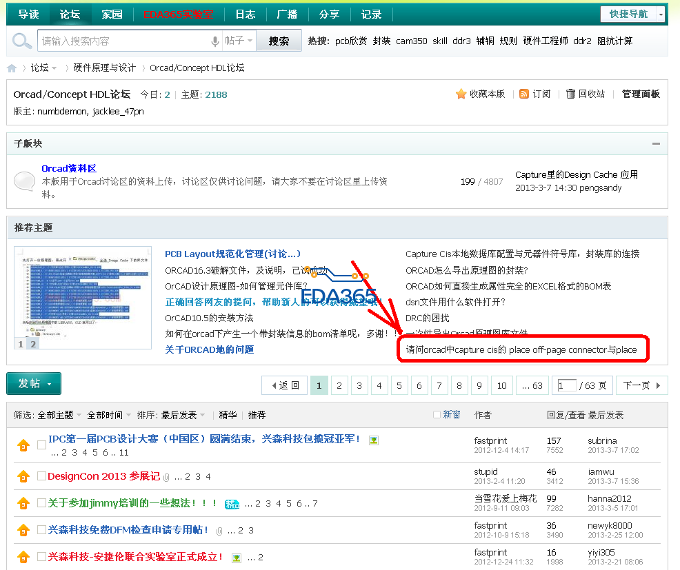
Task: Open the 全部时间 filter dropdown
Action: [x=109, y=415]
